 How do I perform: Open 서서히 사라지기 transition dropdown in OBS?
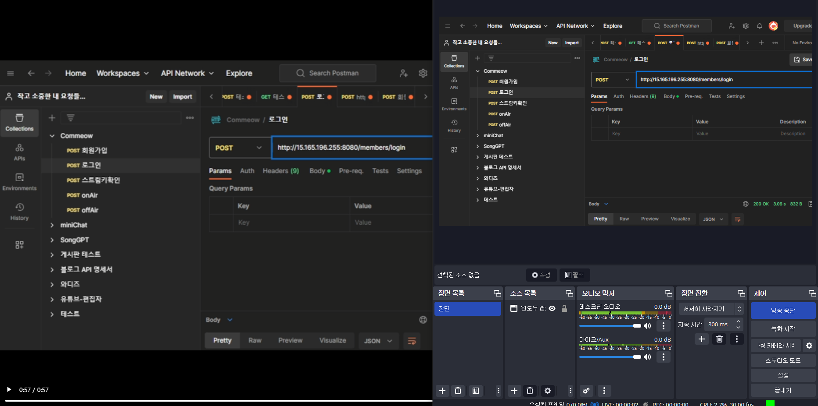pos(711,309)
